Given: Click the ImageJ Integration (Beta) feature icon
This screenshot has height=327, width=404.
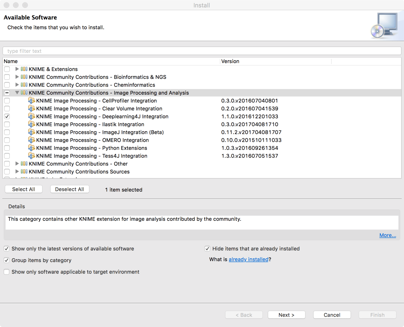Looking at the screenshot, I should click(x=32, y=132).
